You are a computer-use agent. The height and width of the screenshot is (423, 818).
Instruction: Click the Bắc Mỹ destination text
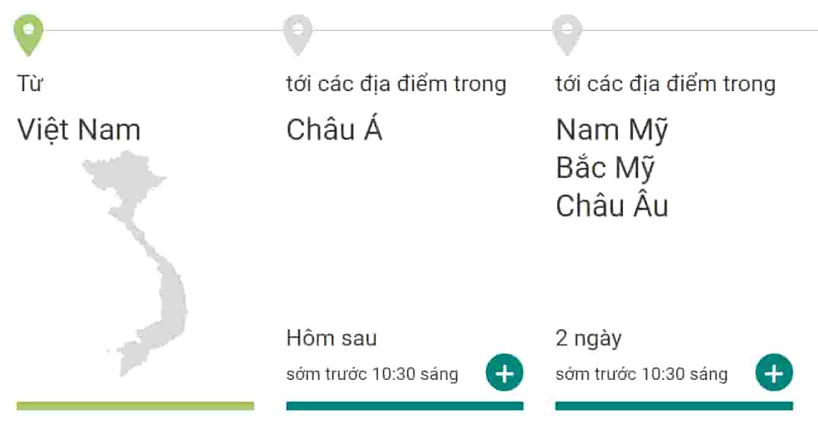click(605, 168)
